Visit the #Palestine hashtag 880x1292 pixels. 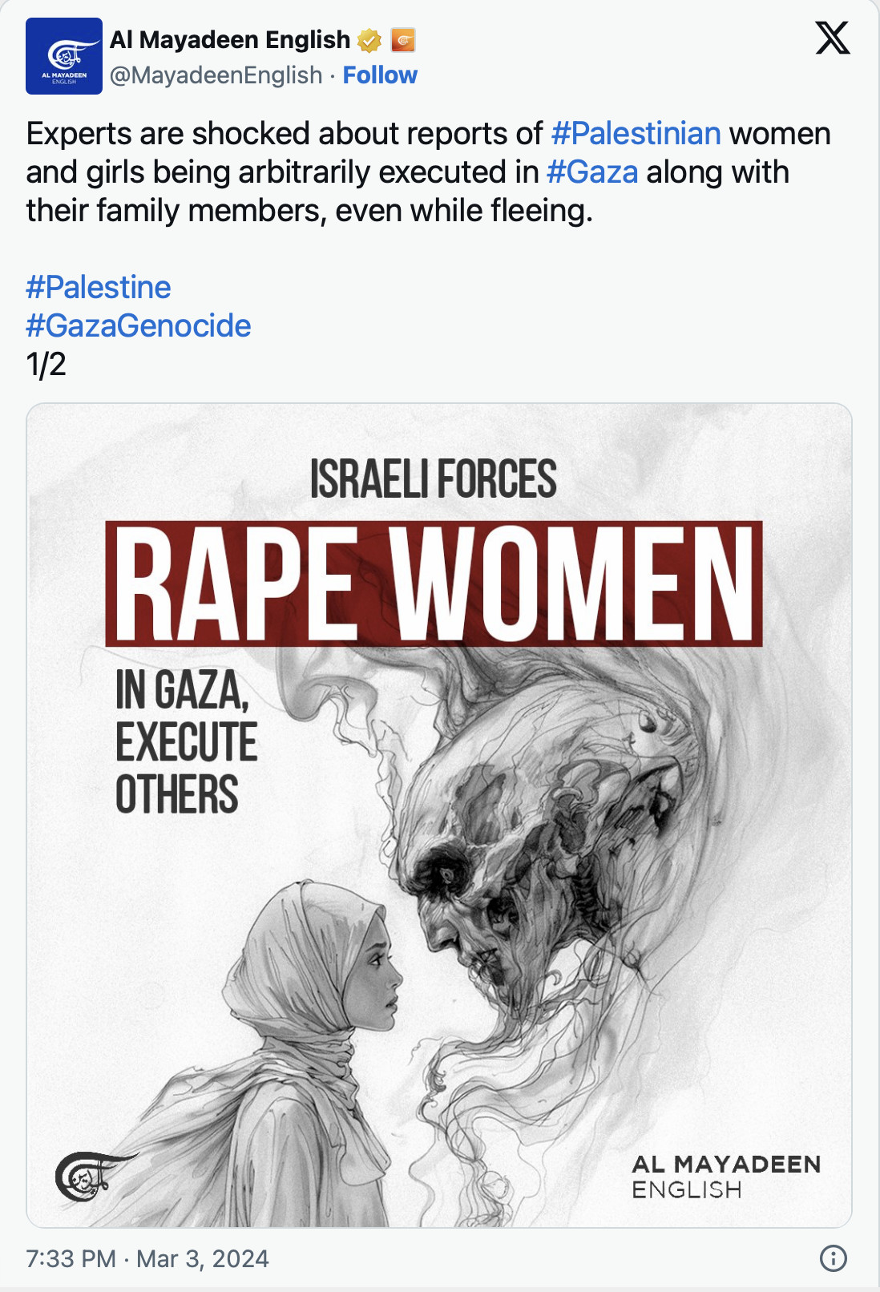tap(99, 288)
